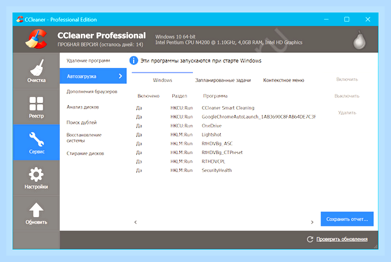The height and width of the screenshot is (262, 391).
Task: Click the CCleaner title bar icon
Action: pos(20,19)
